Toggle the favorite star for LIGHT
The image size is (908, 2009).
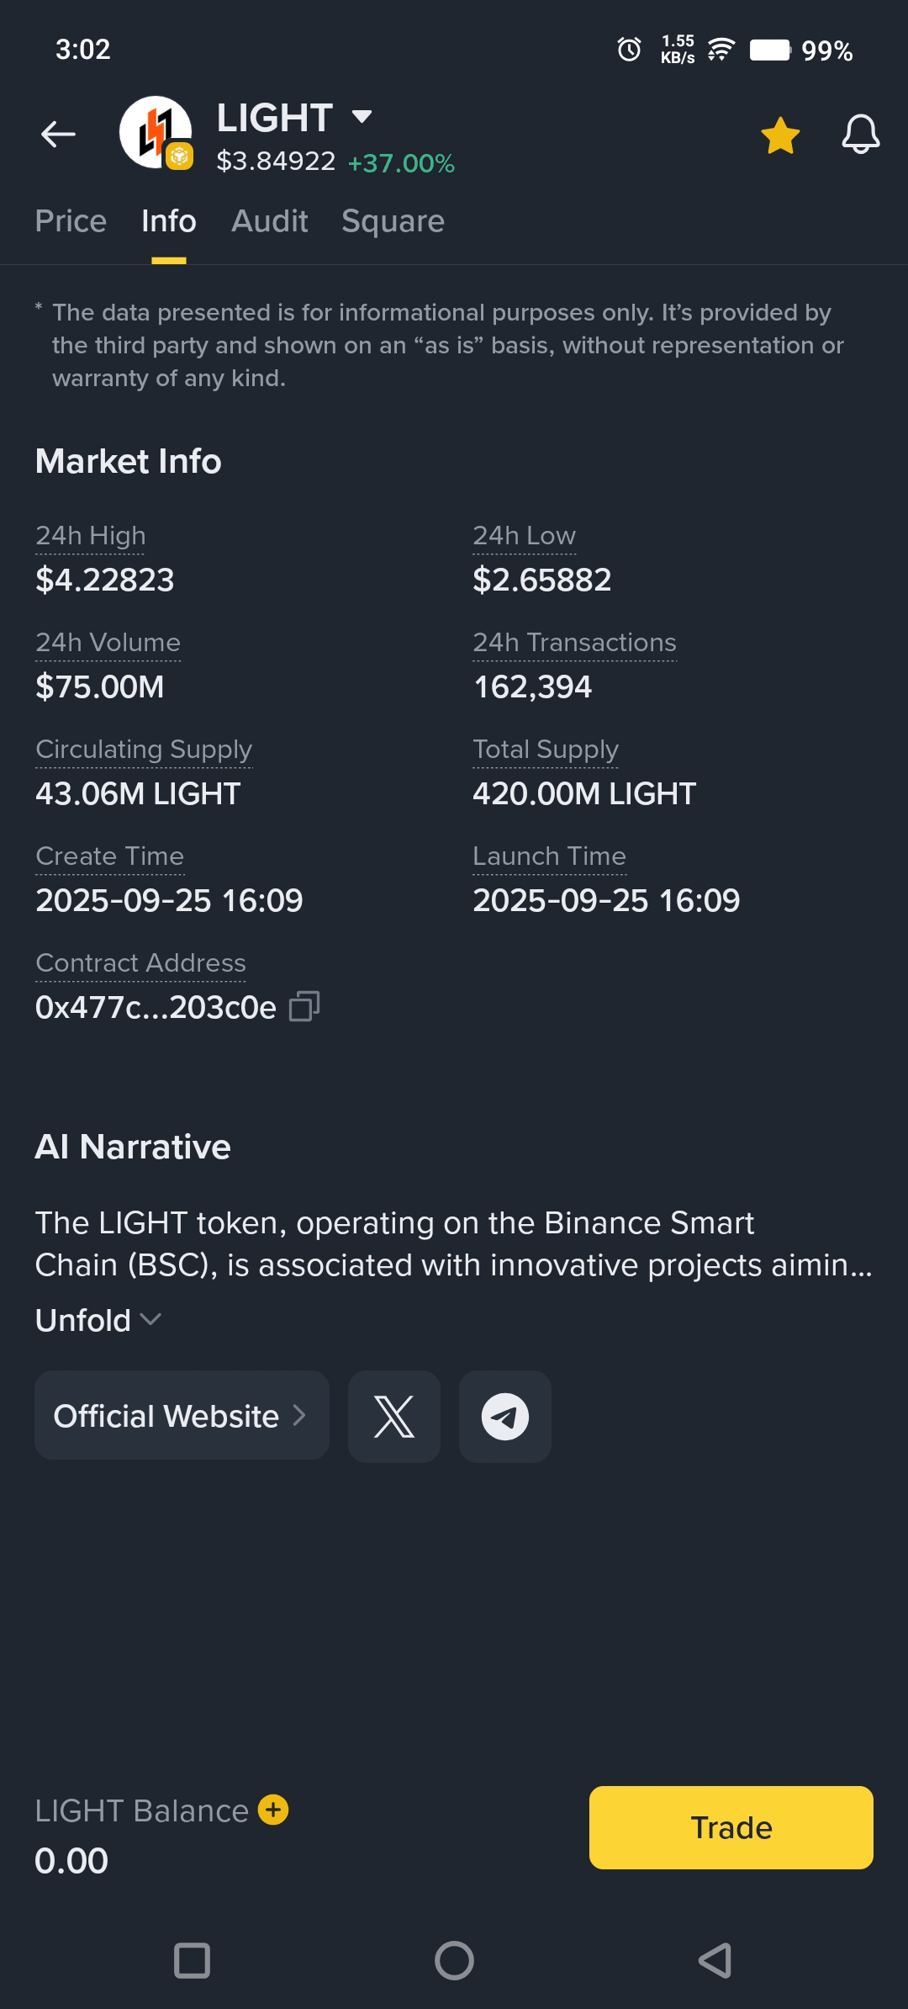(780, 135)
